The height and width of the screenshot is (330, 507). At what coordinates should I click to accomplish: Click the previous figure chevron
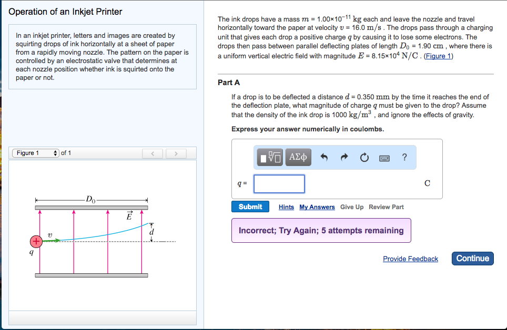click(153, 153)
